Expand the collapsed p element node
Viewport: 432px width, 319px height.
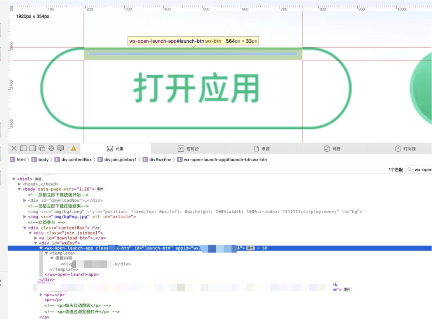tap(41, 295)
